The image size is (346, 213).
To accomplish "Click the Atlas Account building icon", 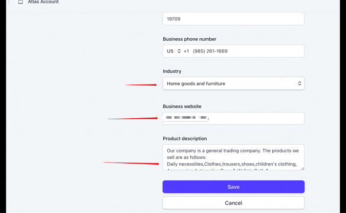I will point(20,2).
